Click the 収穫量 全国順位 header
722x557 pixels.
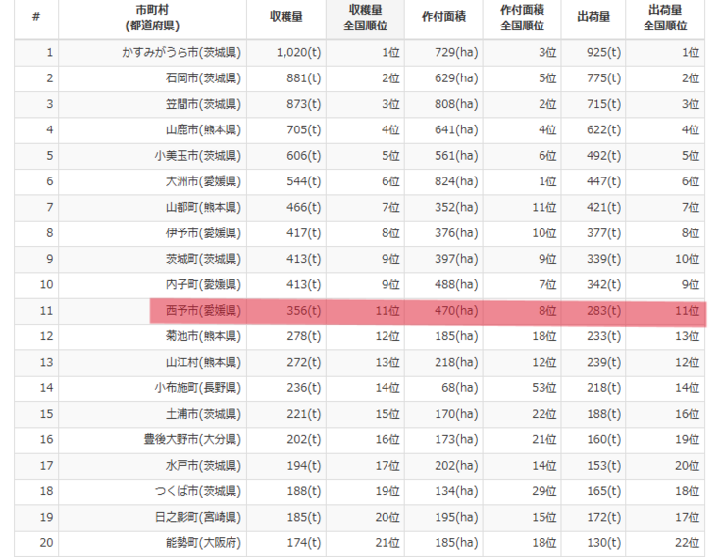[365, 17]
